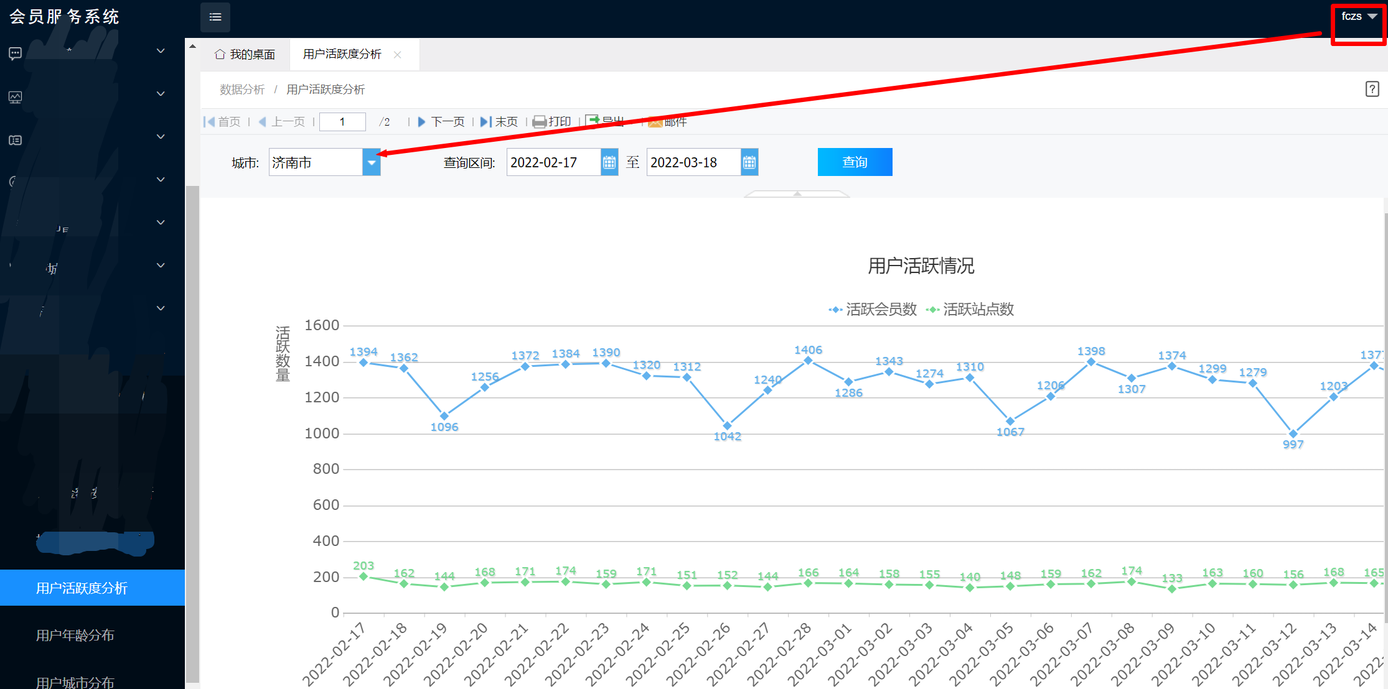This screenshot has width=1388, height=689.
Task: Click the chart monitor icon in the sidebar
Action: pos(16,97)
